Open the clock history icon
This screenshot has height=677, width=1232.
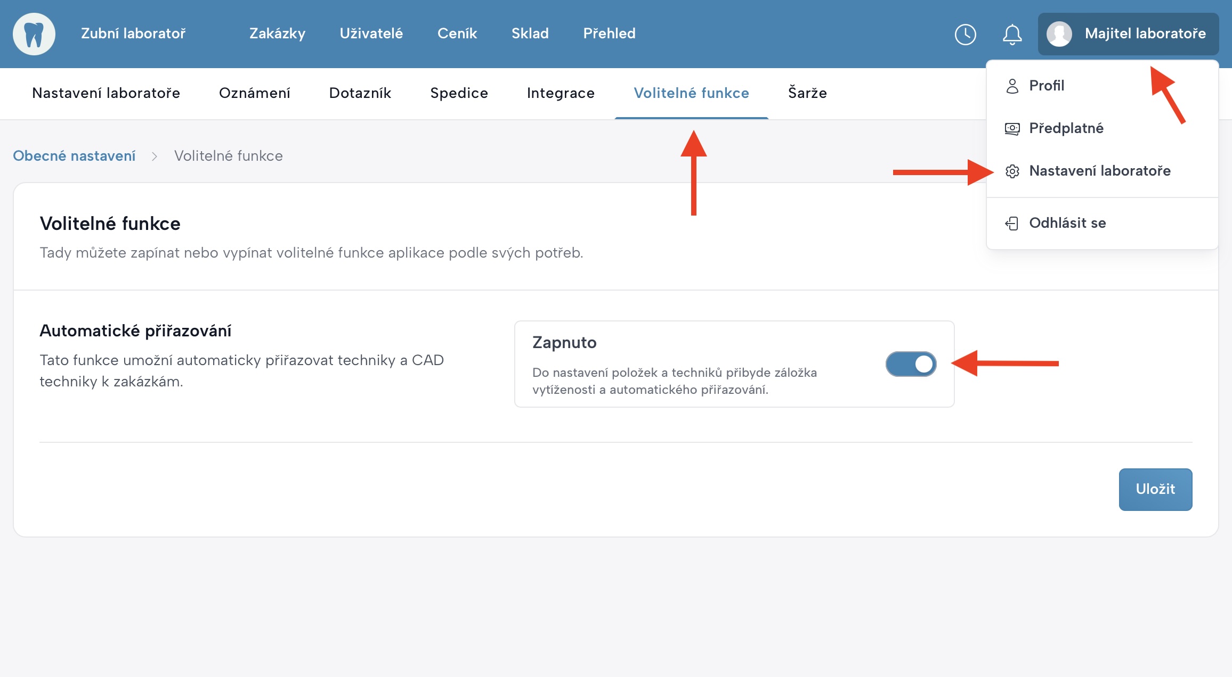coord(965,35)
